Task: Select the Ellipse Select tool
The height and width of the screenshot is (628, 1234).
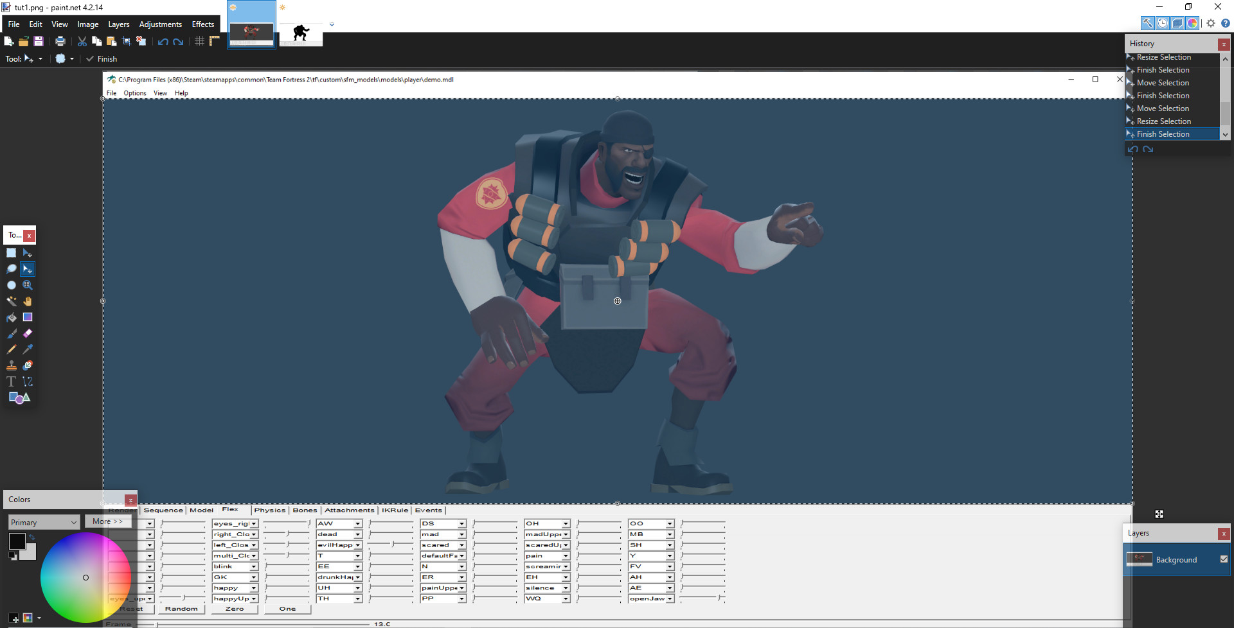Action: [x=12, y=285]
